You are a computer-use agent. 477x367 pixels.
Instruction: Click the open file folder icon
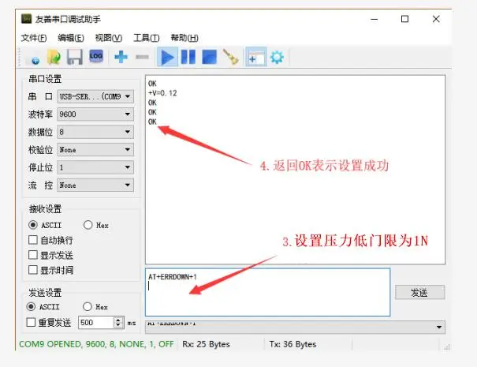54,57
